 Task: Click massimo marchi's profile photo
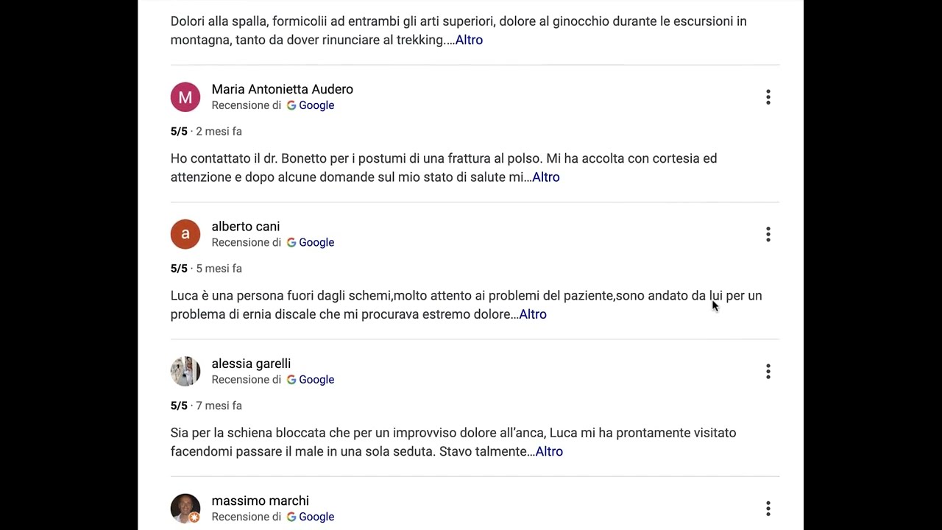pyautogui.click(x=185, y=509)
